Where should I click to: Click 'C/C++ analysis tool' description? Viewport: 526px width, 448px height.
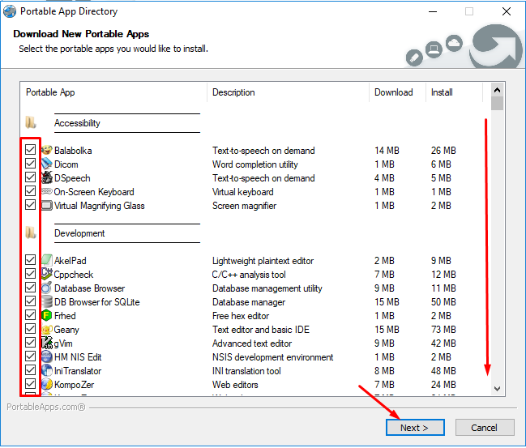coord(249,275)
